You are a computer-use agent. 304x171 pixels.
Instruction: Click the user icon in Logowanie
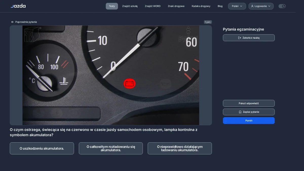coord(252,6)
